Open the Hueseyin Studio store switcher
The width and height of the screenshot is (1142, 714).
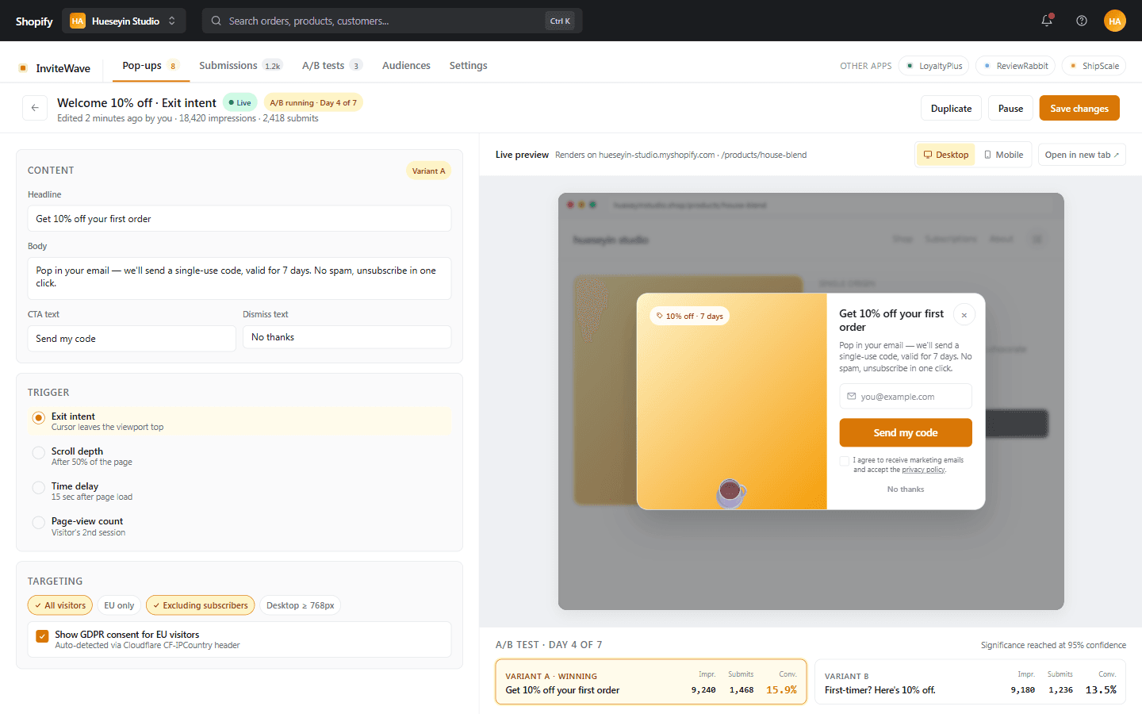[124, 21]
